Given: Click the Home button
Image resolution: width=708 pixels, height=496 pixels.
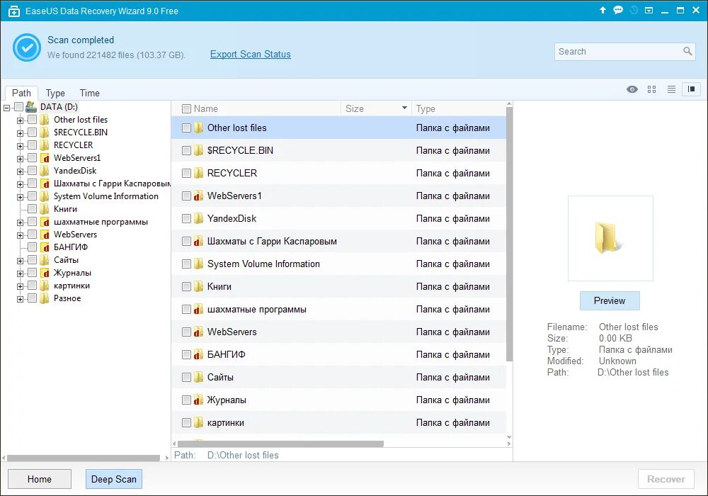Looking at the screenshot, I should [39, 479].
